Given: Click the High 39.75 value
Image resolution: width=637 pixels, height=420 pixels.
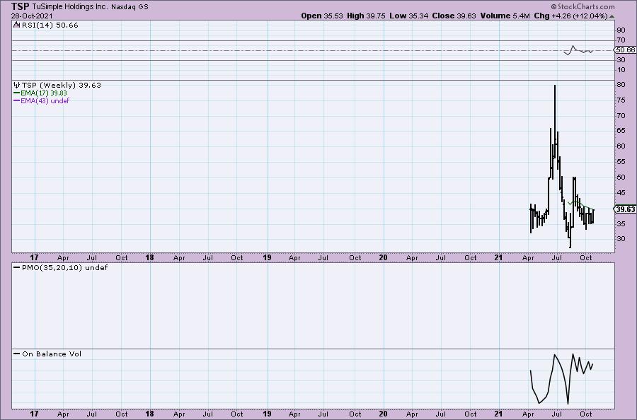Looking at the screenshot, I should pos(366,16).
